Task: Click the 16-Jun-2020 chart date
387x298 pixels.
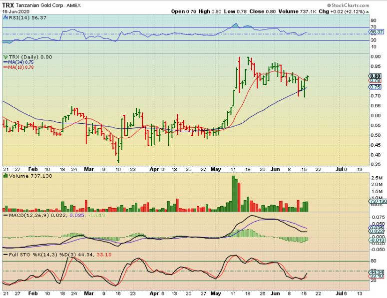Action: coord(16,11)
